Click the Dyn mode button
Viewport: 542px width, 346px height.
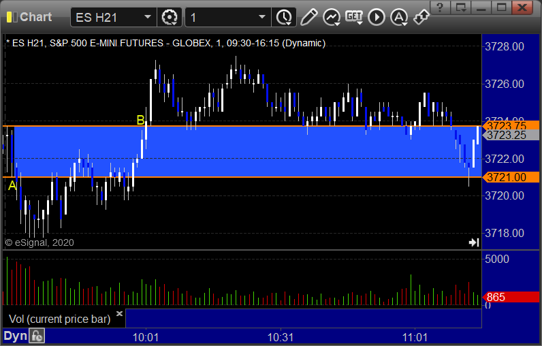(x=15, y=336)
